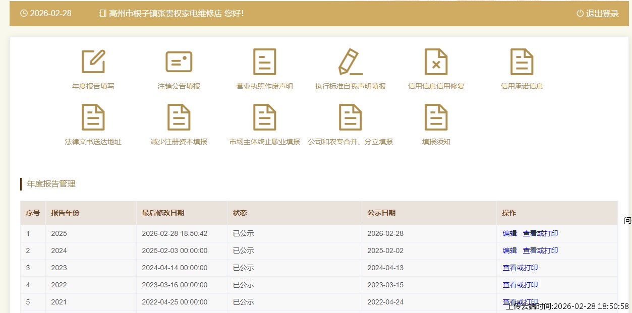This screenshot has width=632, height=313.
Task: View or print the 2023 report
Action: 520,268
